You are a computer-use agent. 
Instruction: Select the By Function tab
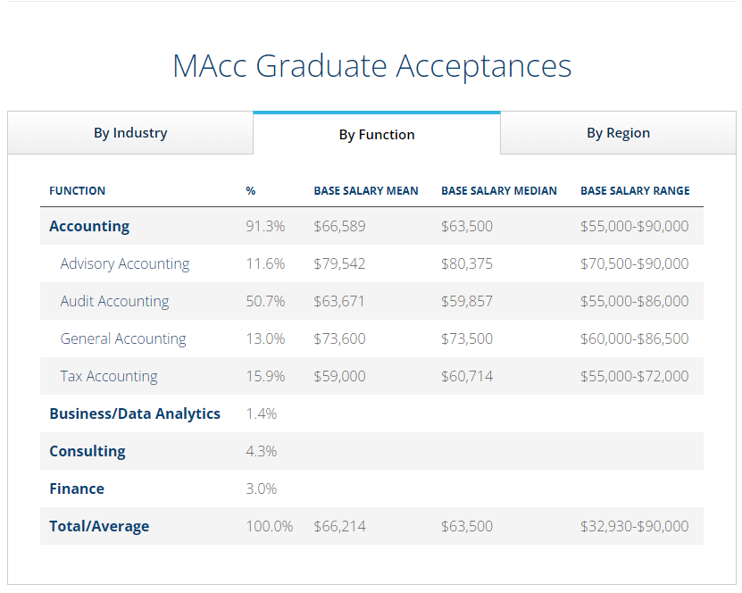pos(376,135)
